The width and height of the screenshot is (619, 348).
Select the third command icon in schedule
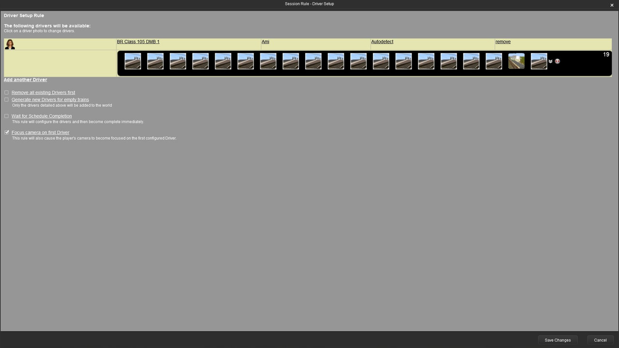(178, 61)
